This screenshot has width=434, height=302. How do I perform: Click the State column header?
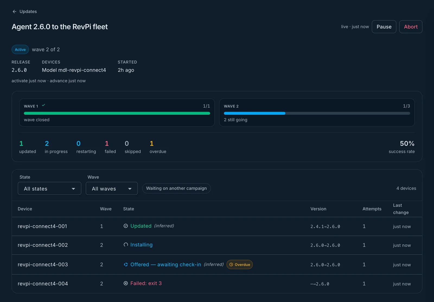[x=129, y=209]
